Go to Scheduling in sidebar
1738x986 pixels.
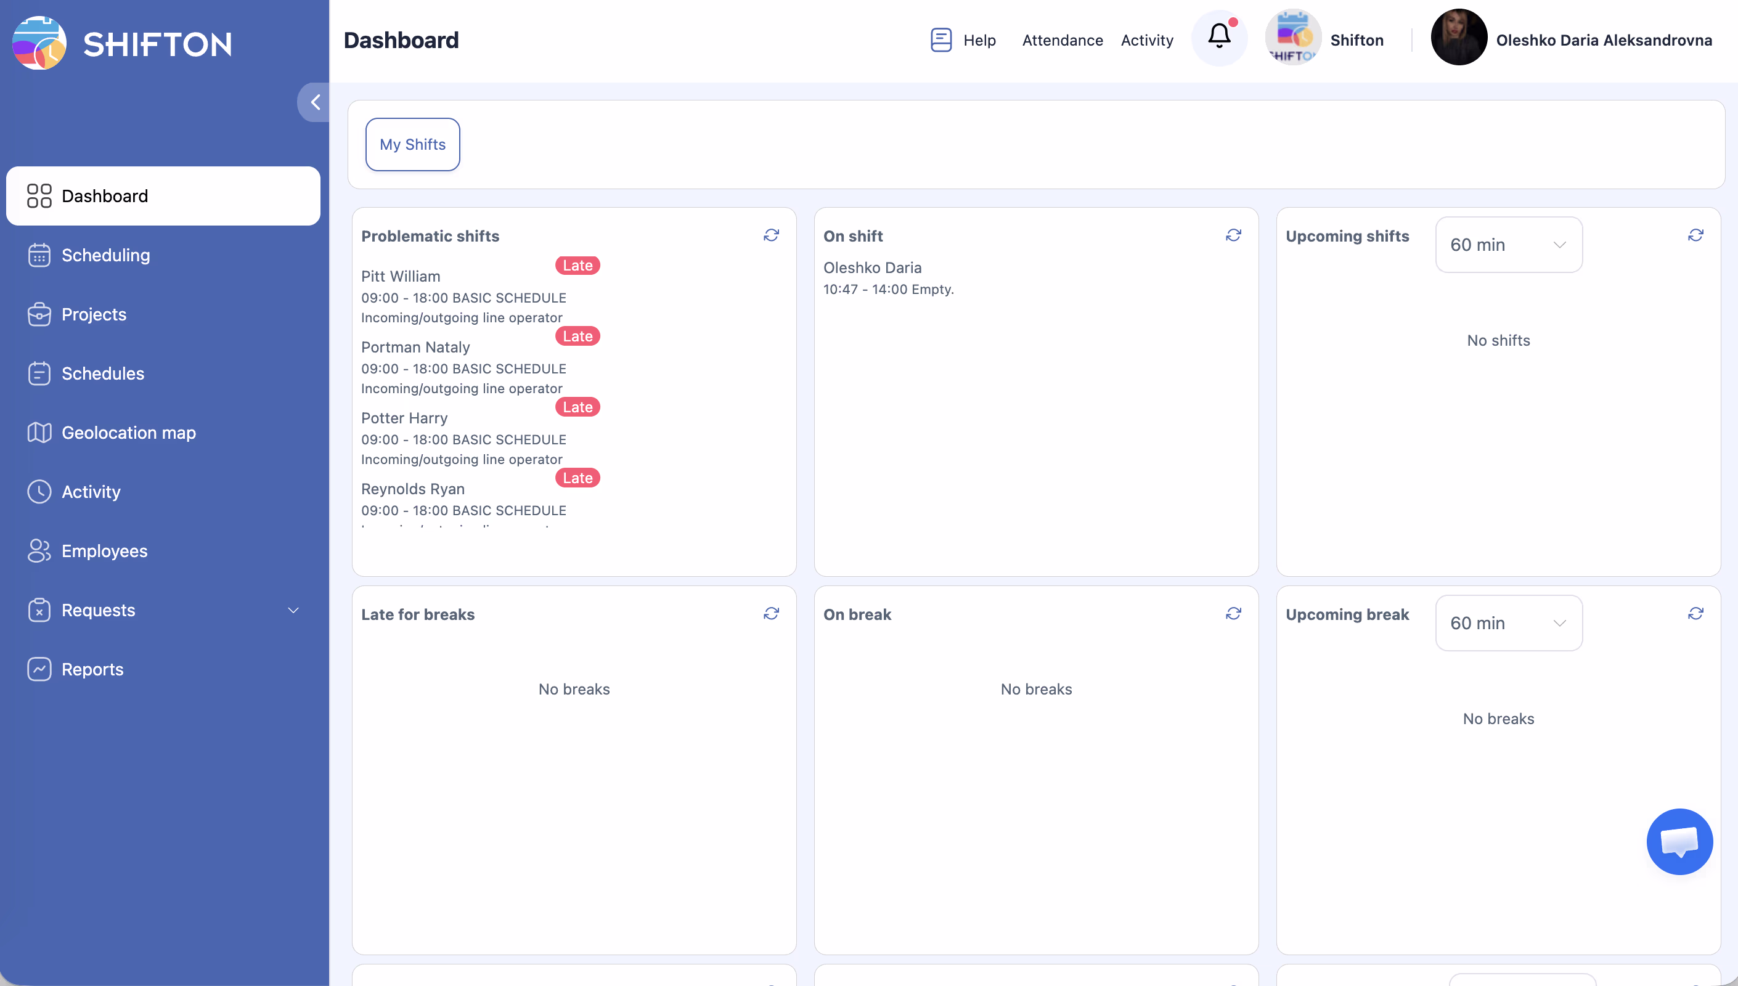pos(105,255)
